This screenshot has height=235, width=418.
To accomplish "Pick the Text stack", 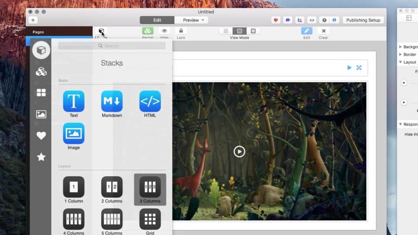I will [74, 102].
